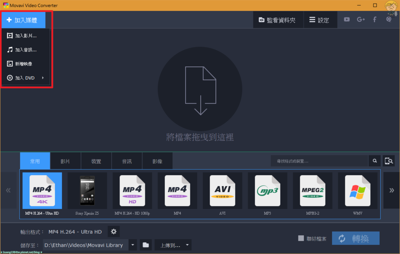Click the picture icon beside 新增映像
400x254 pixels.
10,64
